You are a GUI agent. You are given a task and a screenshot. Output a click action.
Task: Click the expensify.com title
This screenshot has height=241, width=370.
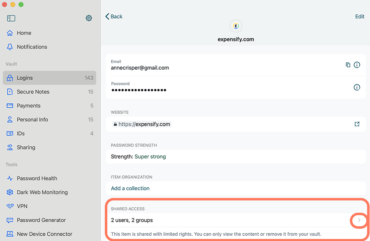click(236, 39)
